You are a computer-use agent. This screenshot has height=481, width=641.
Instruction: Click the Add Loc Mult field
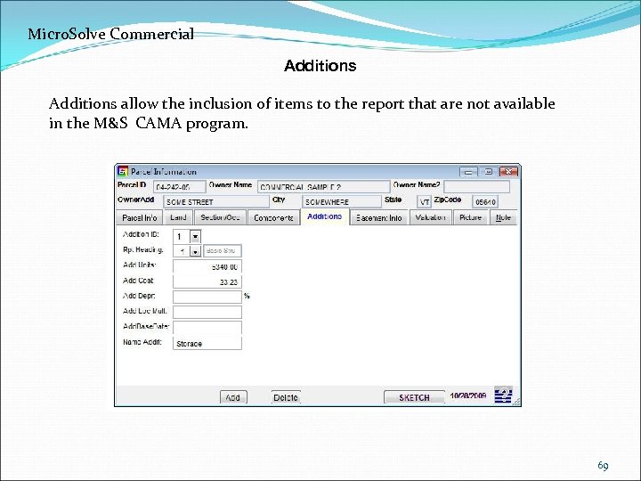pyautogui.click(x=207, y=312)
